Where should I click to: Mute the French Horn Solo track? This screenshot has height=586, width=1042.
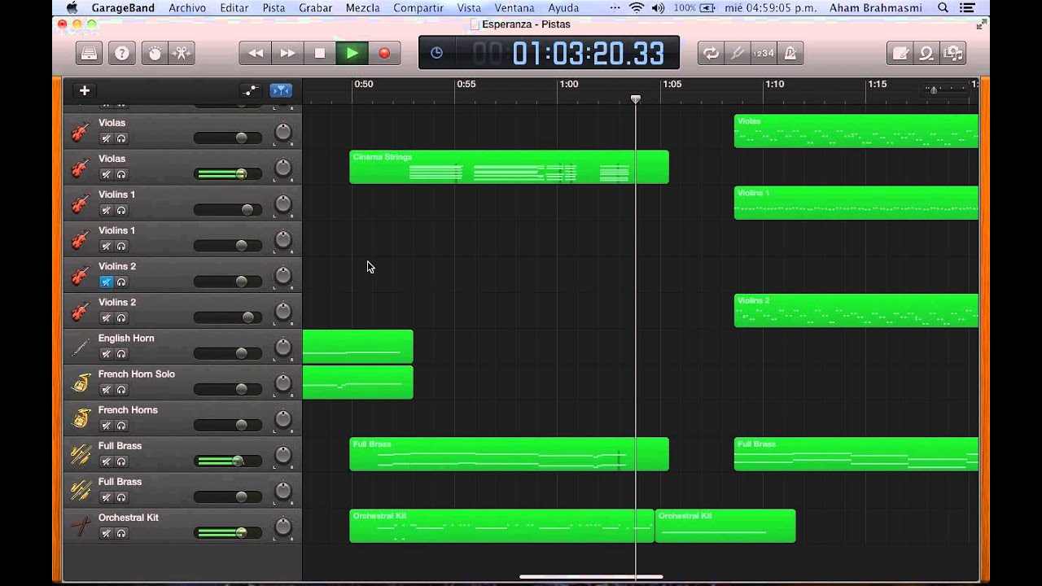(x=106, y=390)
